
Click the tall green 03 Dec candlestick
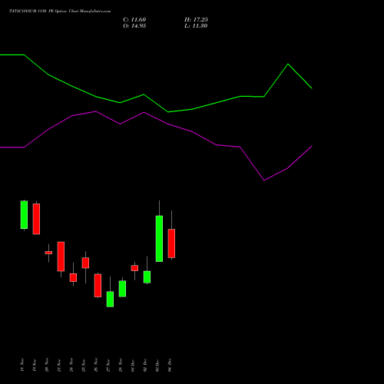tap(159, 239)
